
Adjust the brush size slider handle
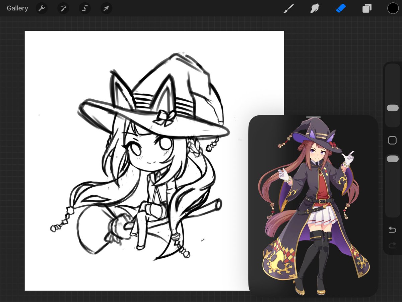coord(393,108)
